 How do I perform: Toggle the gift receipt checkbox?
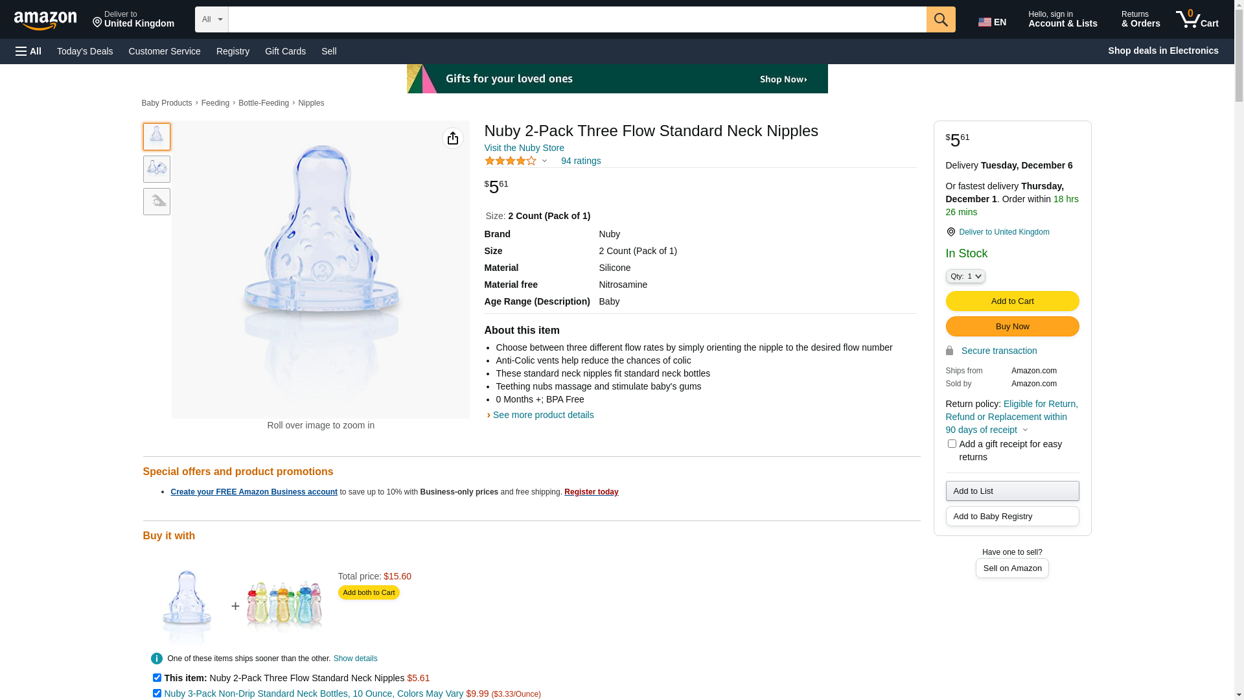(952, 444)
